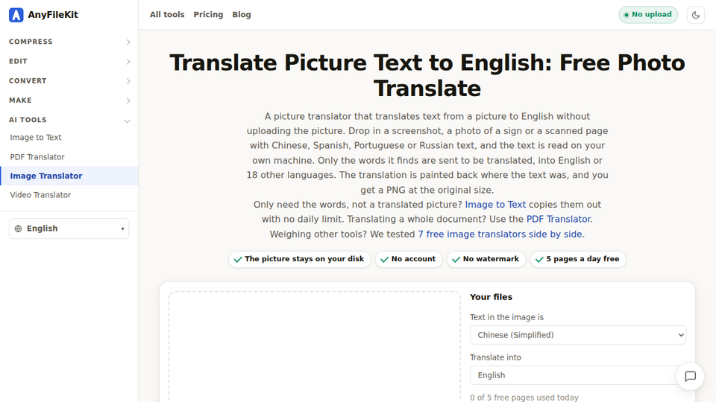
Task: Click the "Translate into" label
Action: click(x=495, y=357)
